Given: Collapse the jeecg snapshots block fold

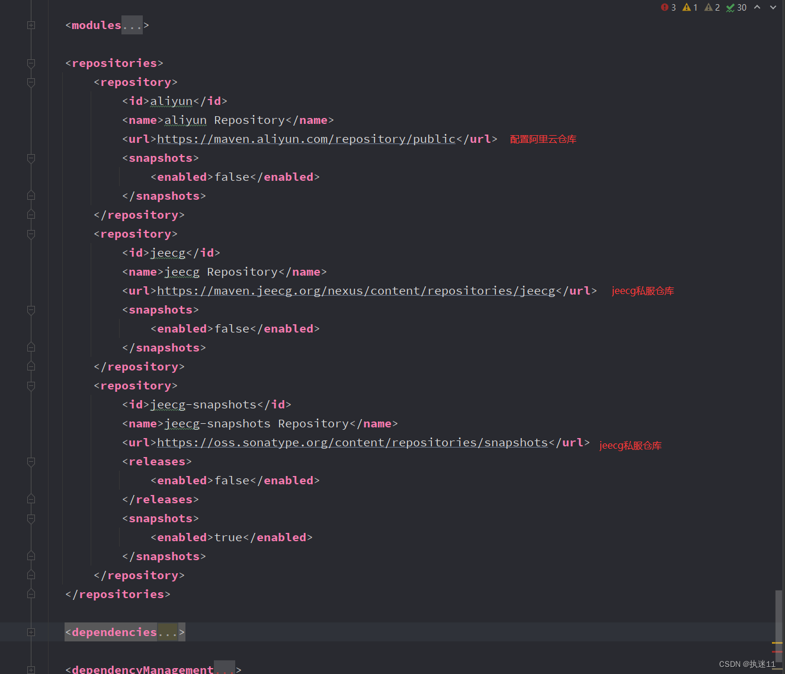Looking at the screenshot, I should (x=31, y=310).
